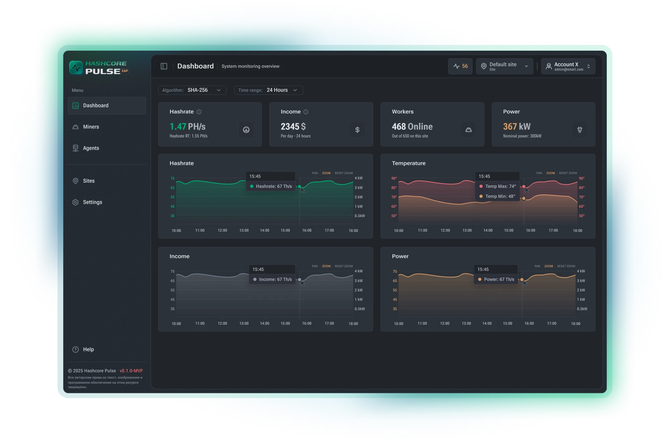Click the activity pulse 56 indicator
The image size is (670, 443).
pyautogui.click(x=460, y=66)
